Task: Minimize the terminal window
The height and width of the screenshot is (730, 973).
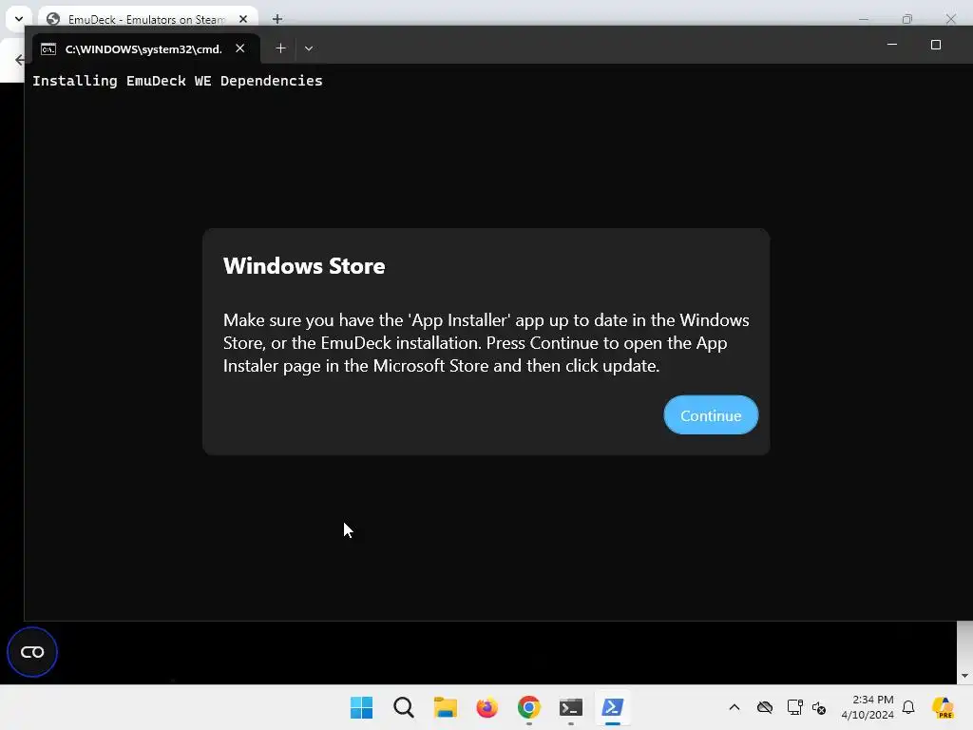Action: (891, 45)
